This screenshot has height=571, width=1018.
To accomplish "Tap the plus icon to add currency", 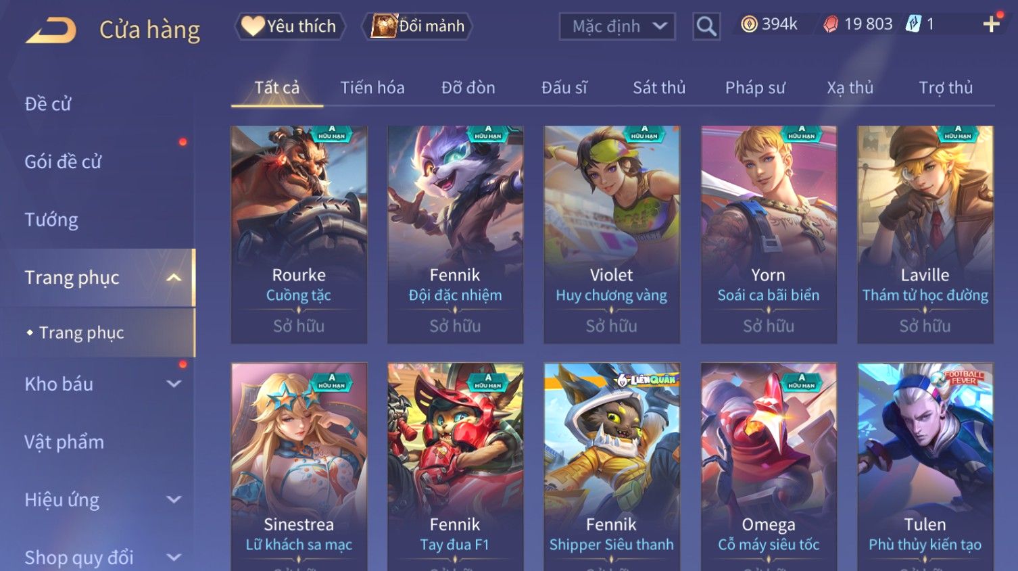I will pos(992,24).
